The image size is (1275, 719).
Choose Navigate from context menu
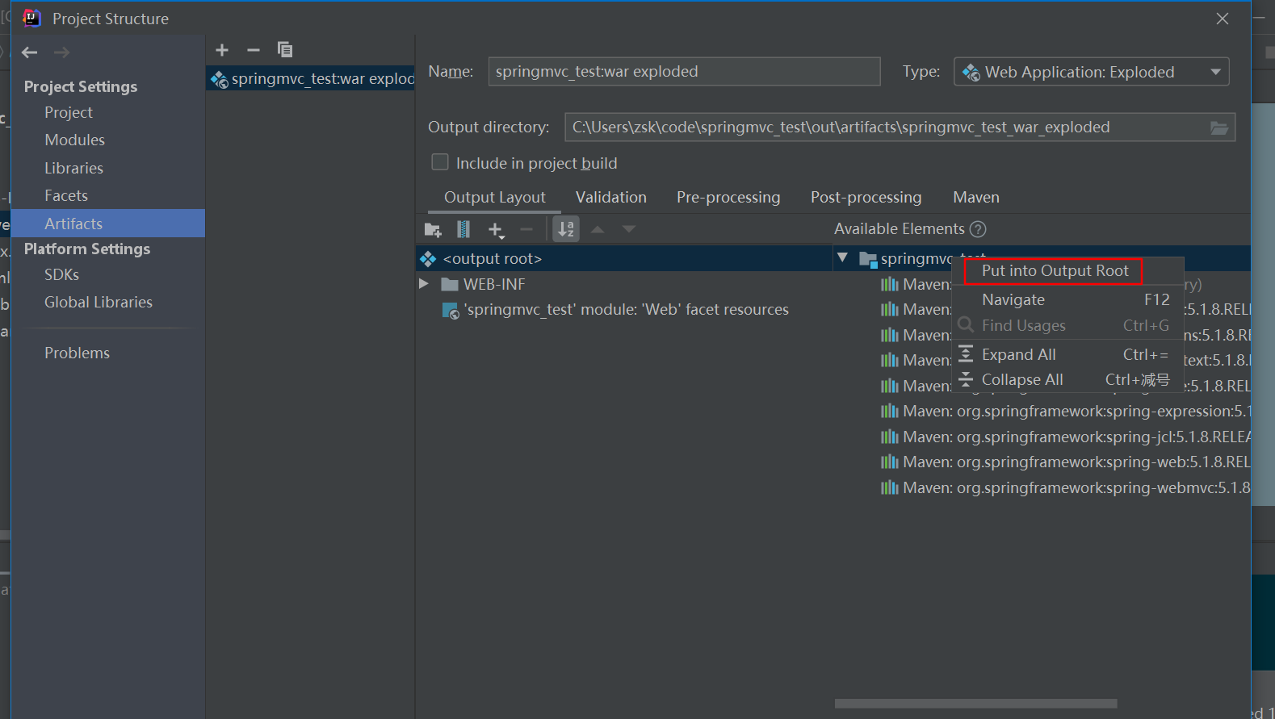point(1067,300)
